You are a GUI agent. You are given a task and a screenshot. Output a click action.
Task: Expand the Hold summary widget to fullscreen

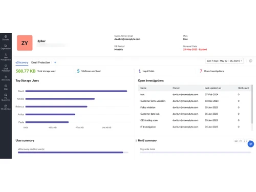pyautogui.click(x=245, y=141)
